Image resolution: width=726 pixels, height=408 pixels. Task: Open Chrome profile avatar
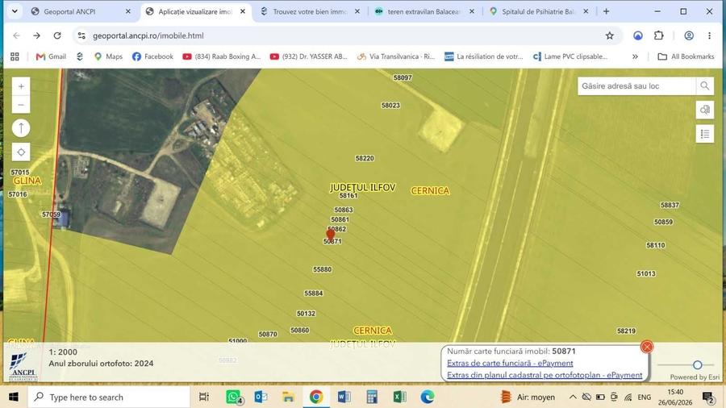click(x=689, y=35)
